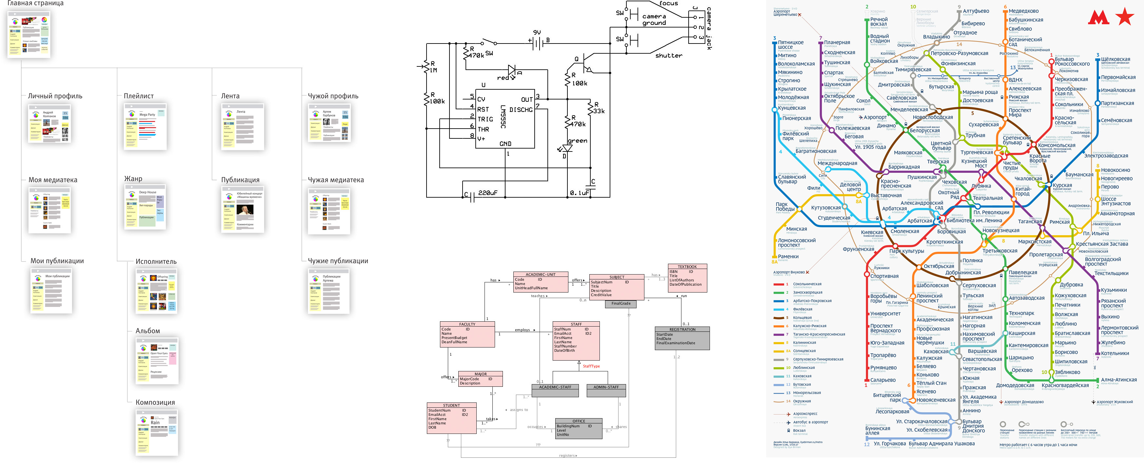Select the ACADEMIC-STAFF class box
The height and width of the screenshot is (463, 1144).
click(555, 391)
